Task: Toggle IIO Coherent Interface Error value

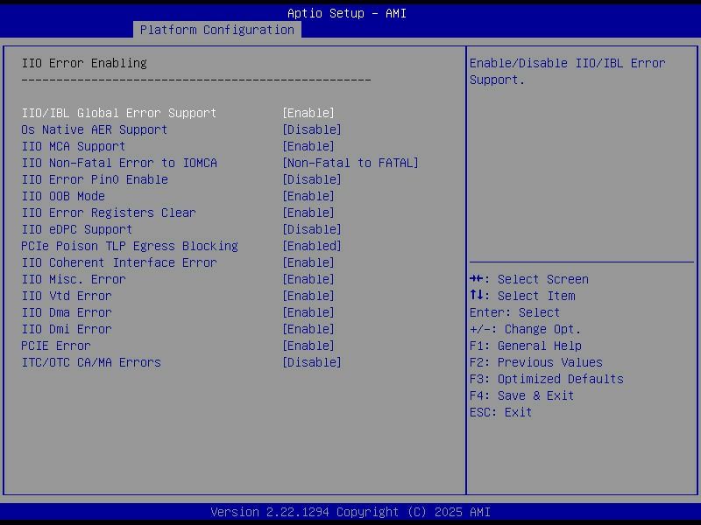Action: (308, 262)
